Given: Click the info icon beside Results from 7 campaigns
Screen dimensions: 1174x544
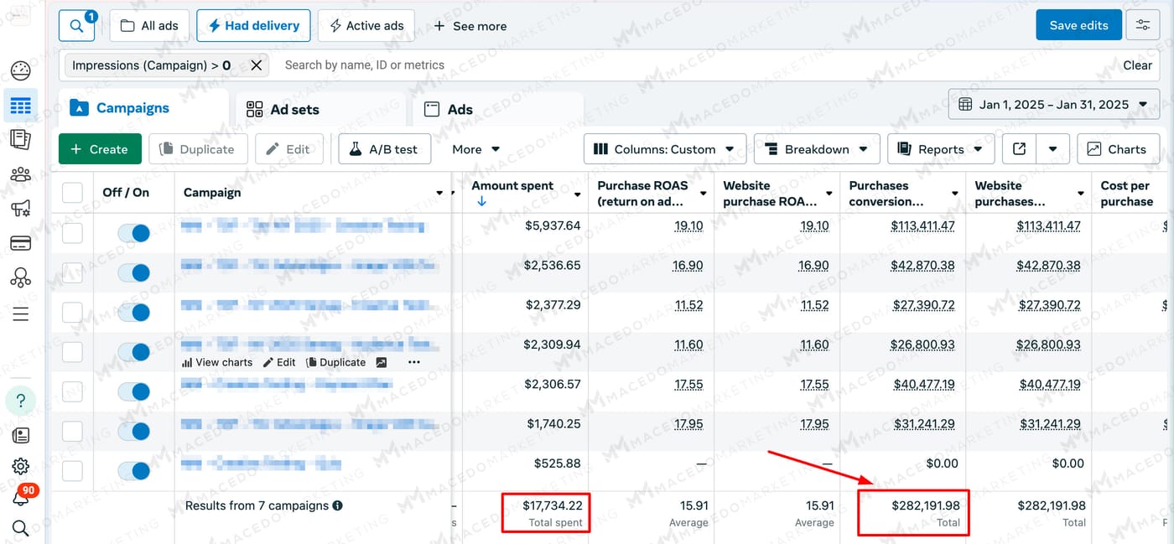Looking at the screenshot, I should (337, 505).
